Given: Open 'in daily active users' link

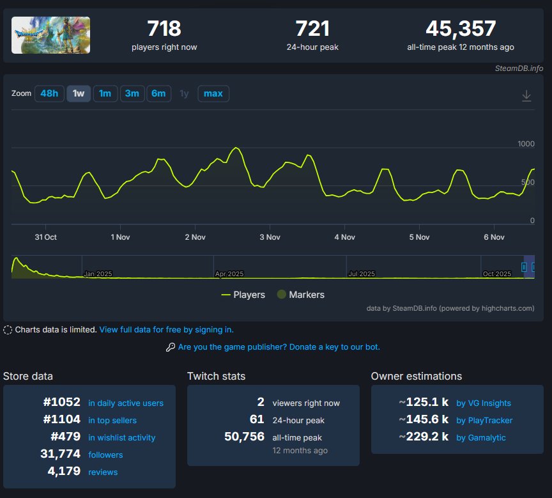Looking at the screenshot, I should point(126,403).
